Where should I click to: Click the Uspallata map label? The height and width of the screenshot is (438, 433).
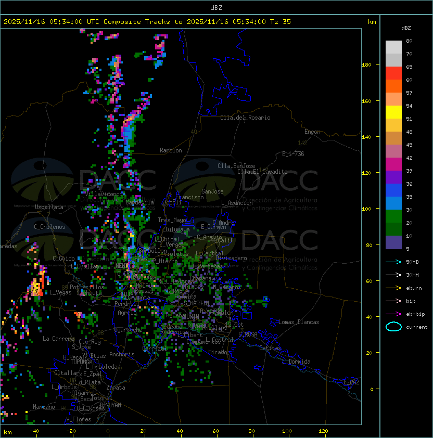(49, 207)
